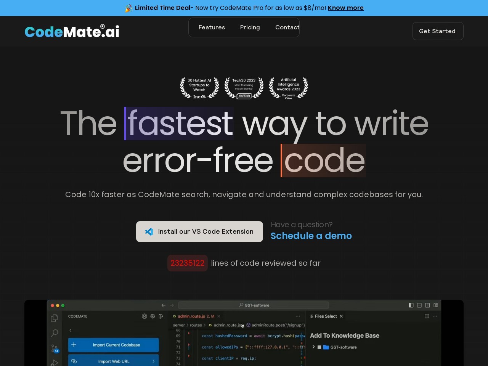Viewport: 488px width, 366px height.
Task: Click the link icon on Import Web URL
Action: [x=74, y=361]
